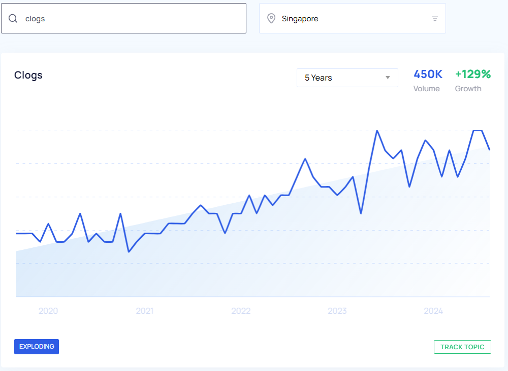Image resolution: width=508 pixels, height=371 pixels.
Task: Click the Clogs chart title
Action: 28,76
